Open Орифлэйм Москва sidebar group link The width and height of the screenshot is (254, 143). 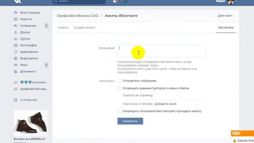pos(34,89)
